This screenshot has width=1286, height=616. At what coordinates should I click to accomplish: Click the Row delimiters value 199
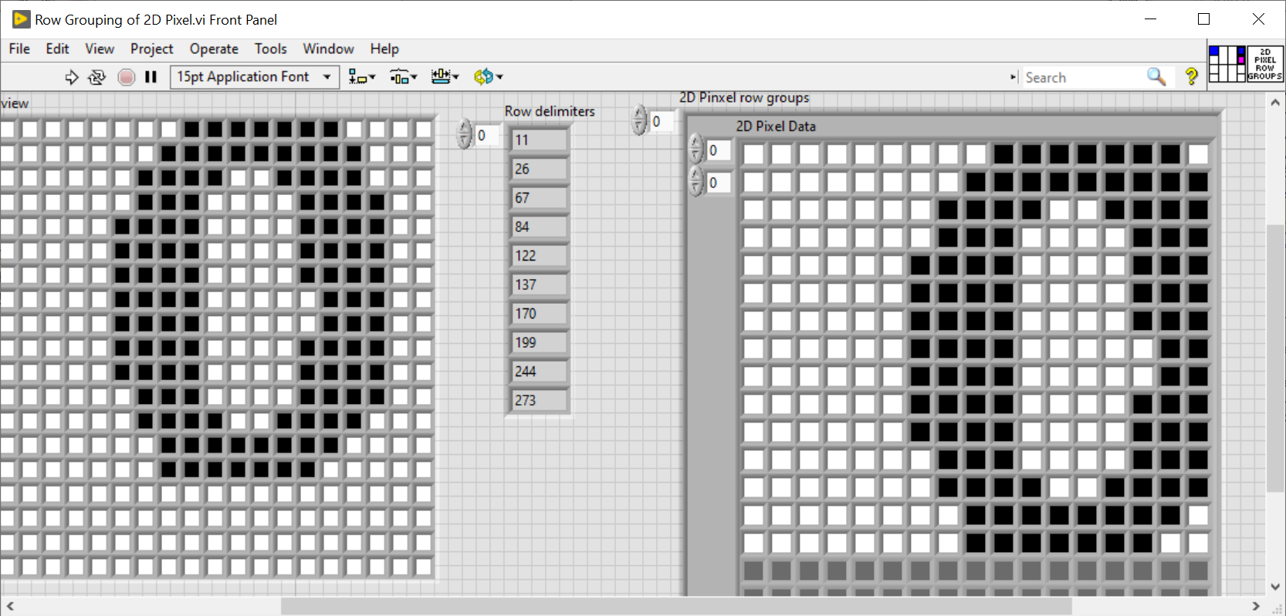pyautogui.click(x=539, y=342)
